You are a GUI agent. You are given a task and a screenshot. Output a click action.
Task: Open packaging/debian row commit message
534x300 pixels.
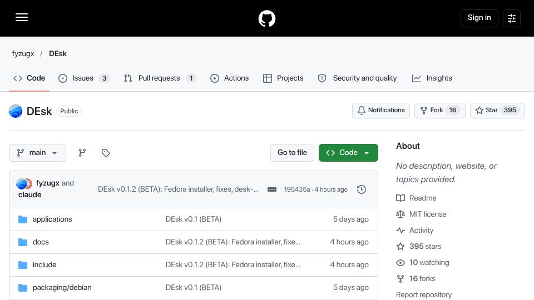click(194, 288)
